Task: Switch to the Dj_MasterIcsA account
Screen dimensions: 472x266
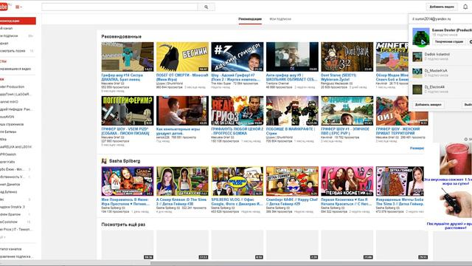Action: (x=441, y=72)
